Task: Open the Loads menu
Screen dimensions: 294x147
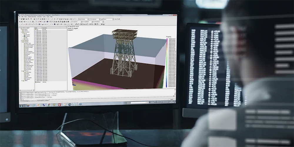Action: point(44,17)
